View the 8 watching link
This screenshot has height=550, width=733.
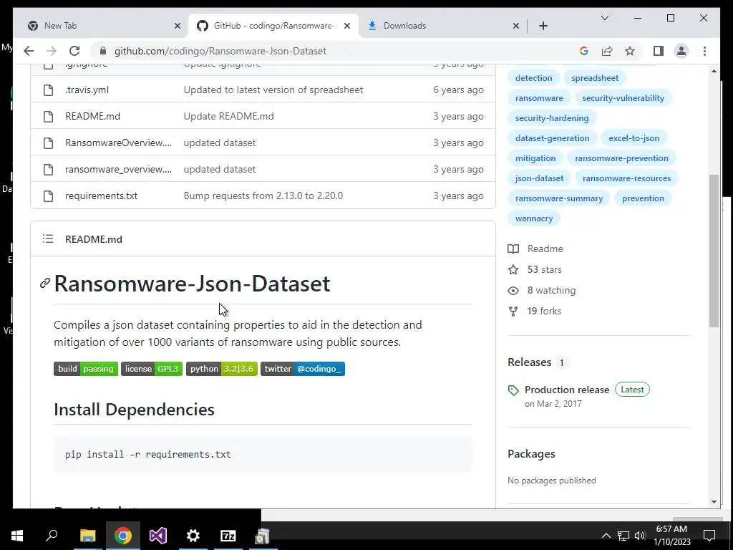tap(543, 291)
